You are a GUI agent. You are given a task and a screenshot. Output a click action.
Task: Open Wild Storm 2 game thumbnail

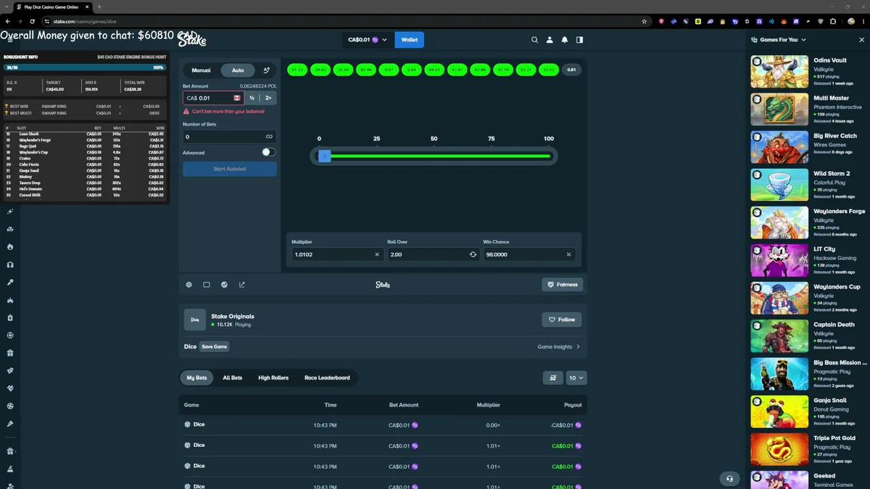(x=780, y=185)
